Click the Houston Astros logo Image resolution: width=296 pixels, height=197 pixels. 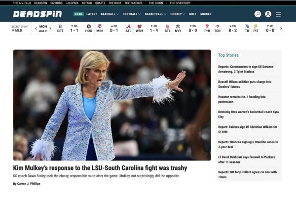(x=88, y=27)
